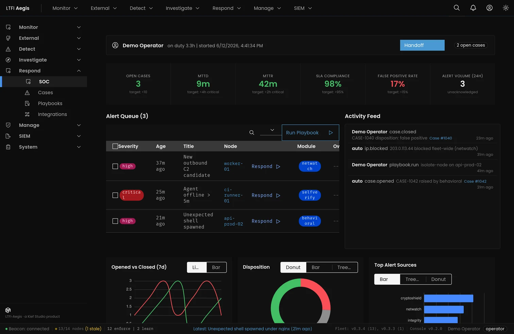Click the Run Playbook button label
The height and width of the screenshot is (334, 514).
(302, 133)
